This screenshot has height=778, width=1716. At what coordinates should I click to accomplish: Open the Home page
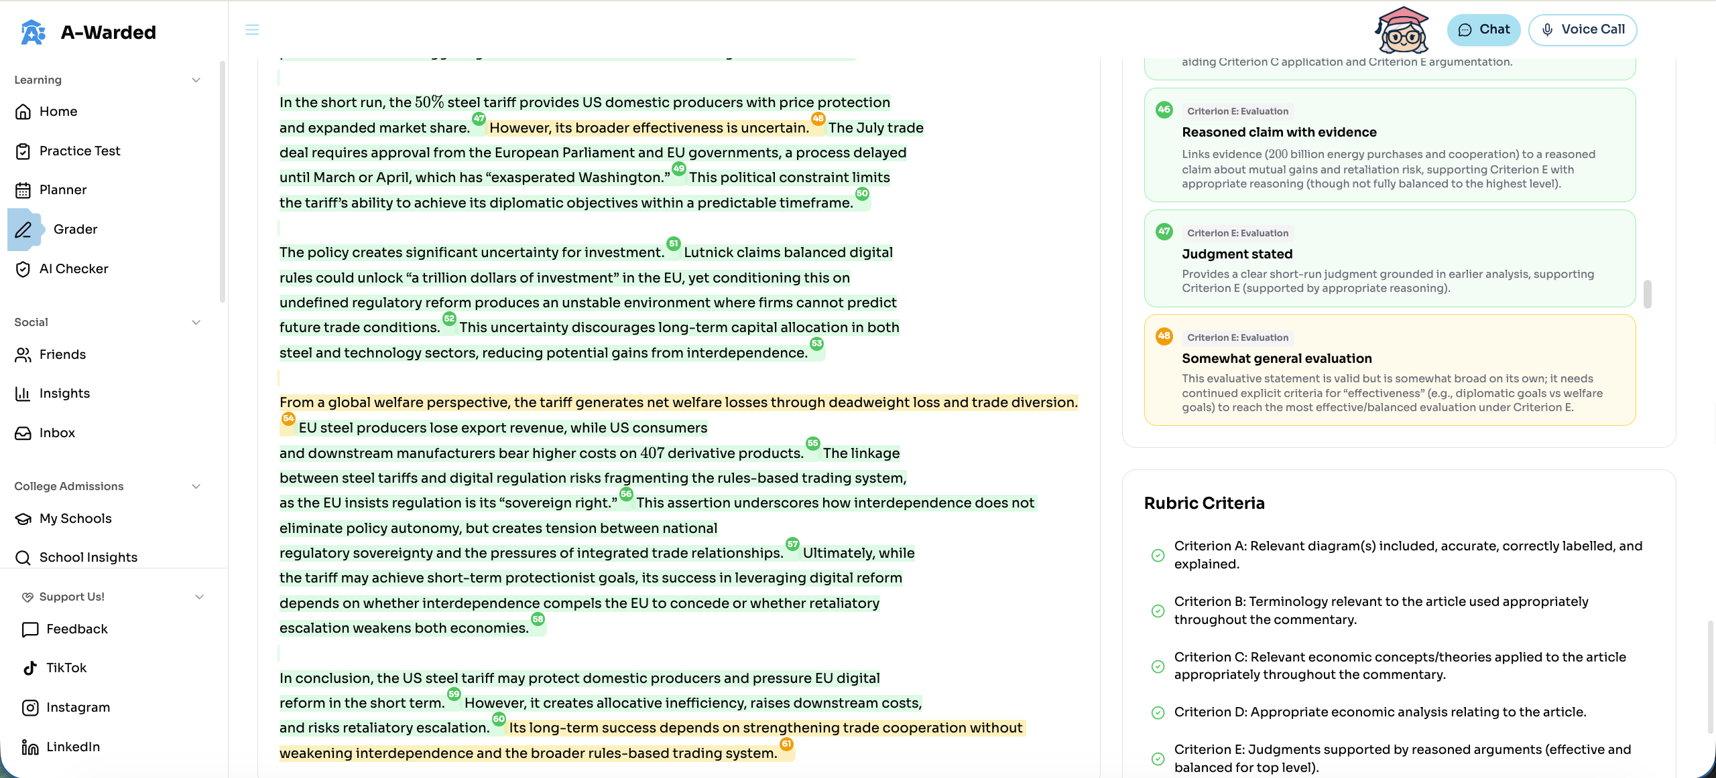point(58,111)
